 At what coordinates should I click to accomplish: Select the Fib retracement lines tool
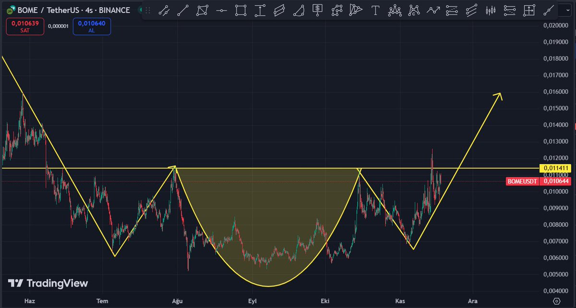coord(452,10)
